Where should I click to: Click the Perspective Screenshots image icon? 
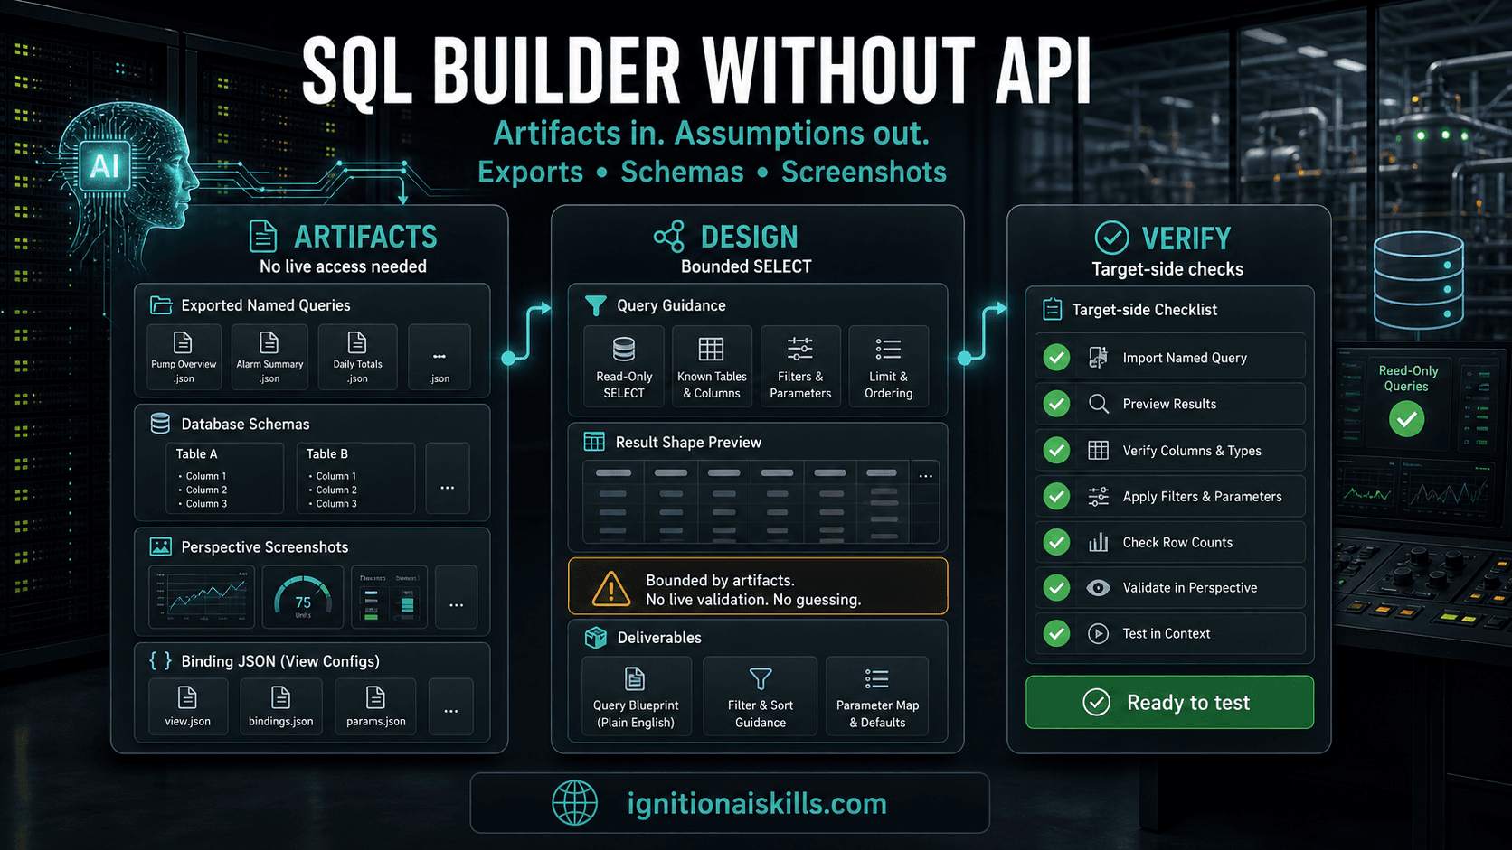[x=161, y=546]
